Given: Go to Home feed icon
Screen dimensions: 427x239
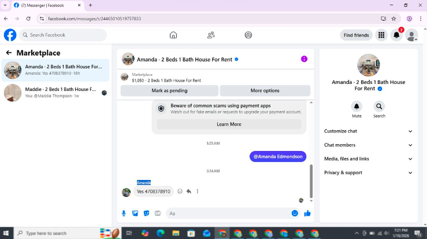Looking at the screenshot, I should [x=173, y=35].
